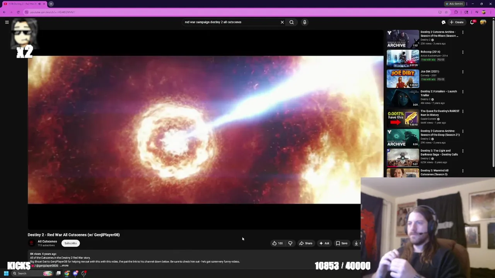The width and height of the screenshot is (495, 278).
Task: Go back with the browser back arrow
Action: coord(4,12)
